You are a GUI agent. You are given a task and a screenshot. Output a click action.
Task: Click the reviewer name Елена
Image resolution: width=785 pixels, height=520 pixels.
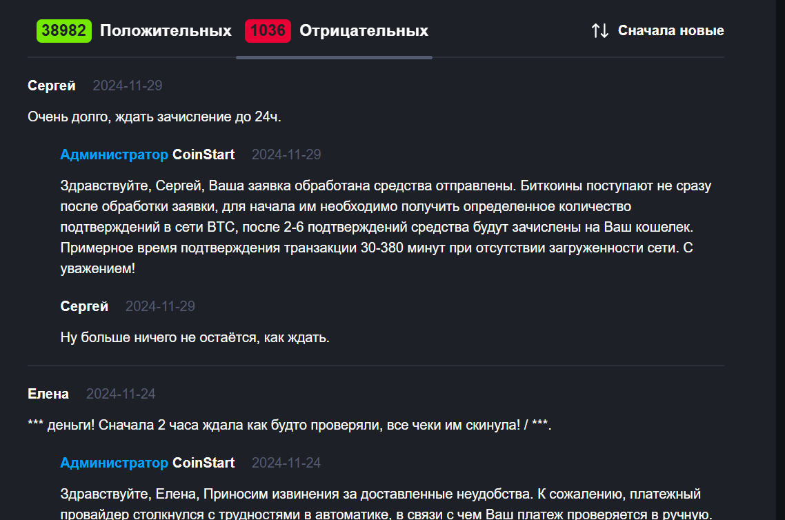[x=48, y=394]
